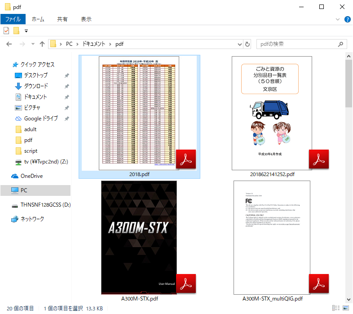The height and width of the screenshot is (314, 353).
Task: Go forward with the forward arrow
Action: pyautogui.click(x=22, y=44)
